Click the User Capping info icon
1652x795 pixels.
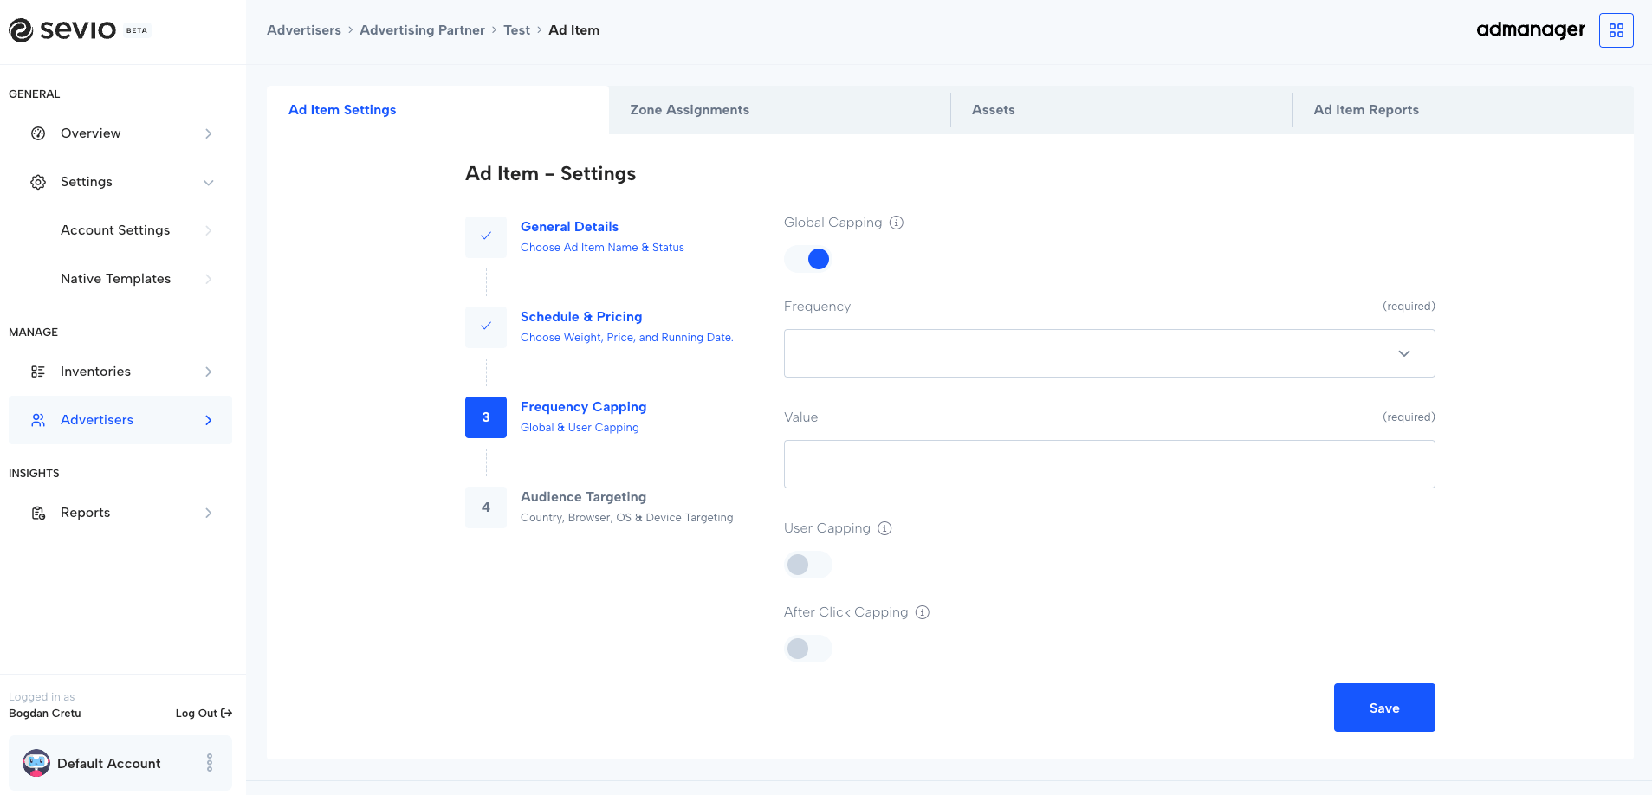point(884,528)
